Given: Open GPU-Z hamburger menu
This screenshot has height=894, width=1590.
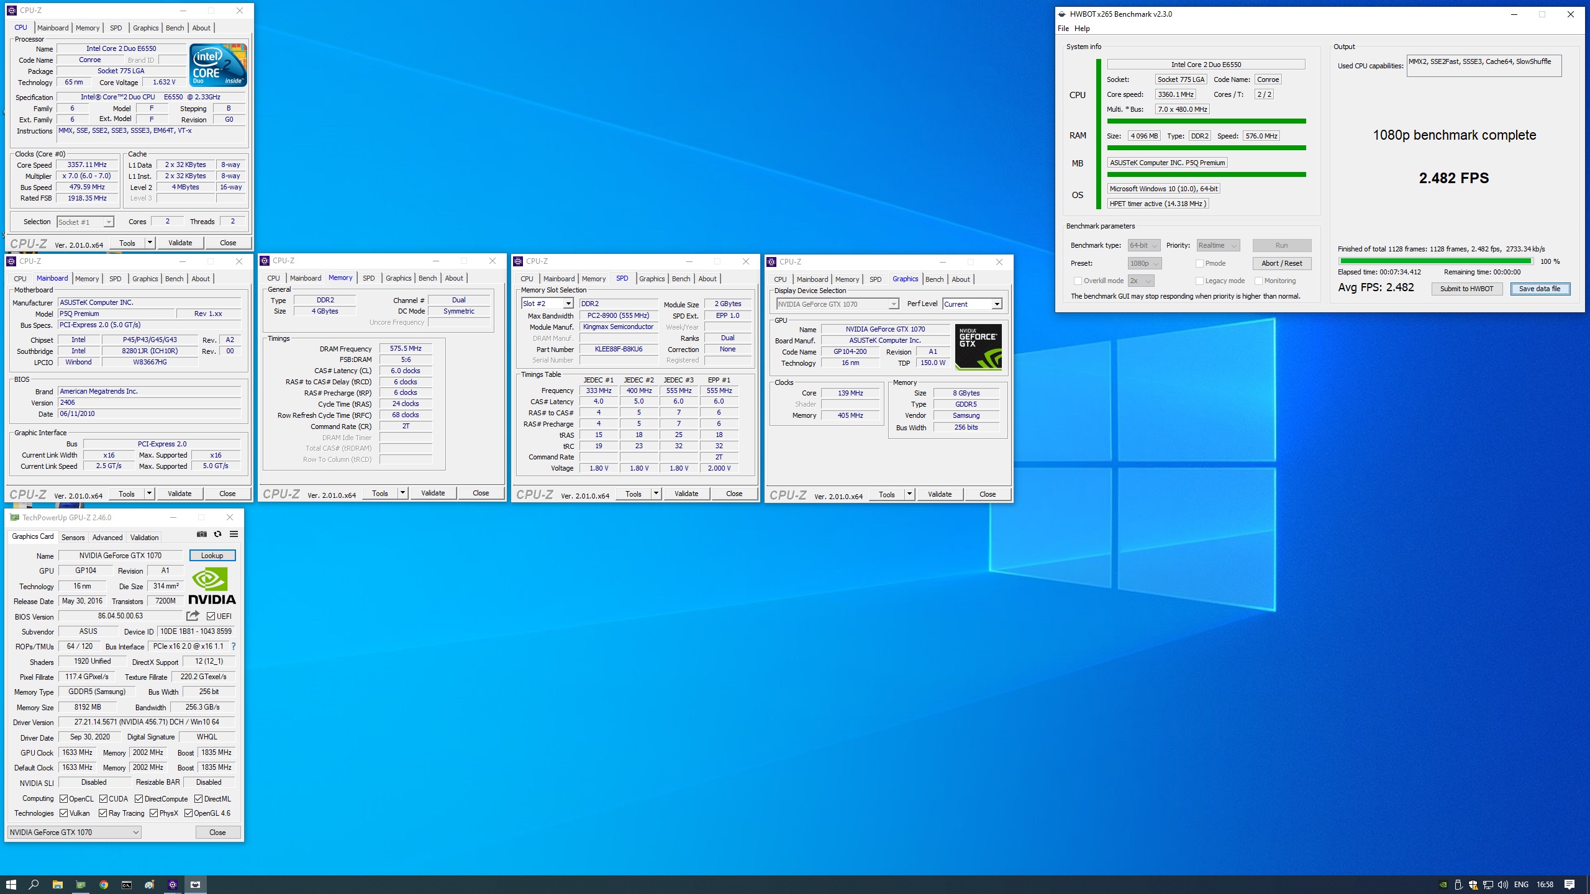Looking at the screenshot, I should click(234, 534).
